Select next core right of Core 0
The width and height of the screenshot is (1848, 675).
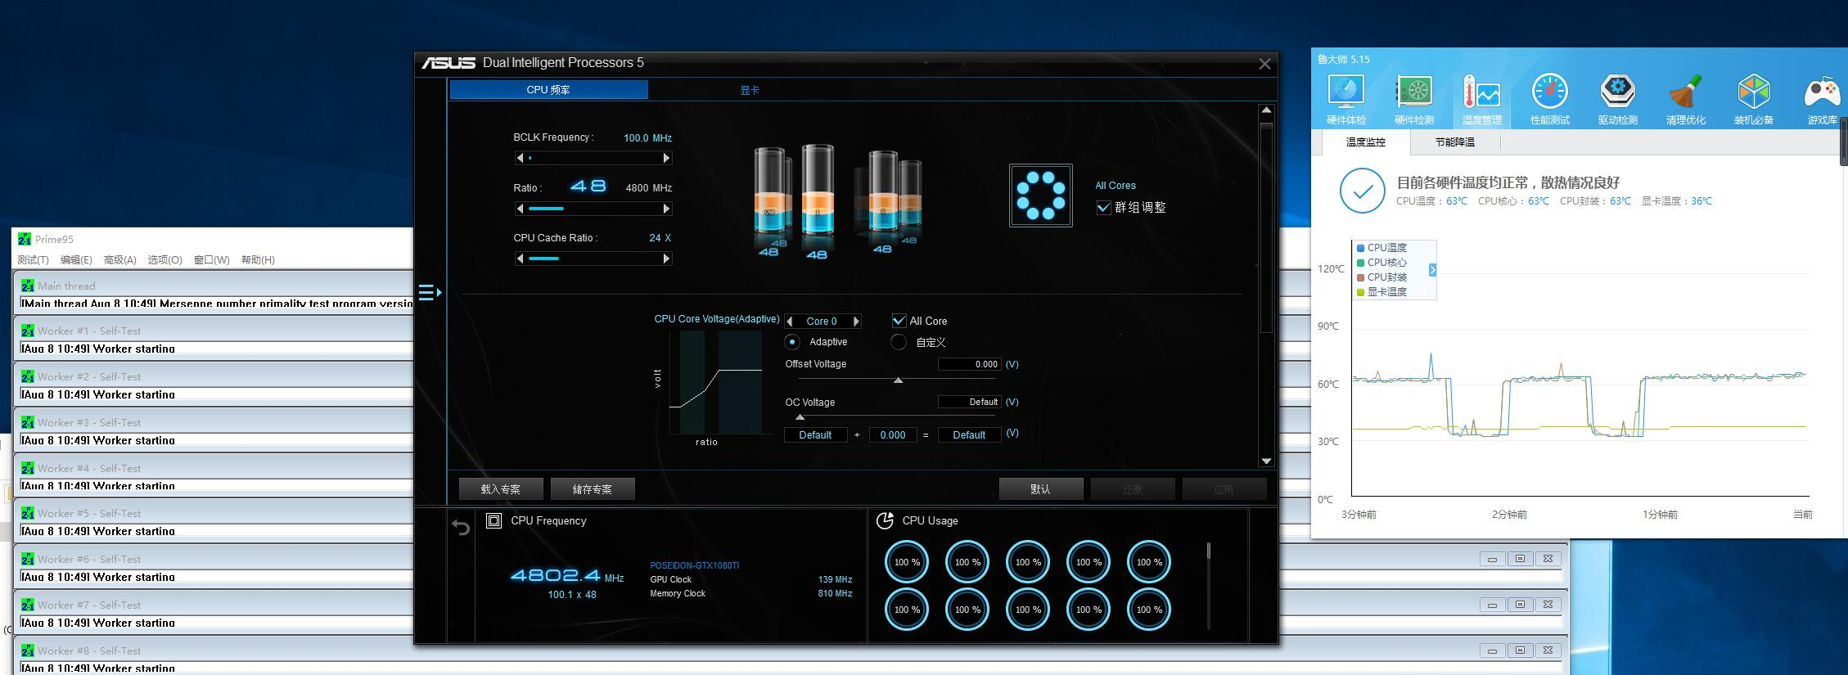856,322
